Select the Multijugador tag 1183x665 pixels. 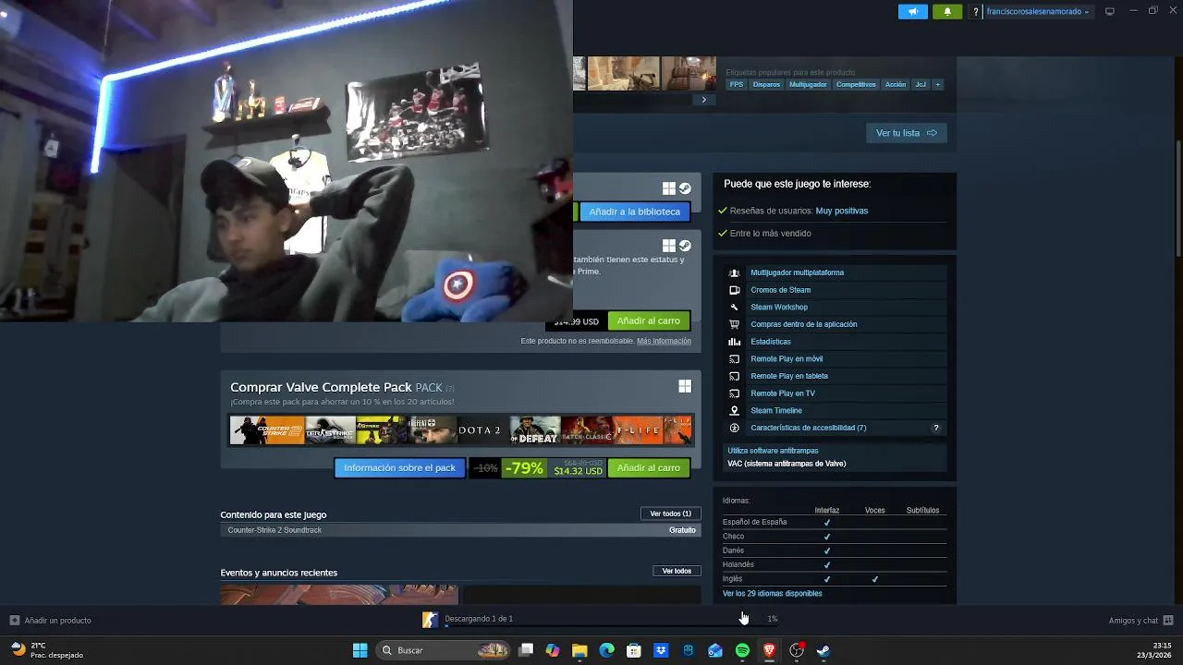(x=808, y=84)
